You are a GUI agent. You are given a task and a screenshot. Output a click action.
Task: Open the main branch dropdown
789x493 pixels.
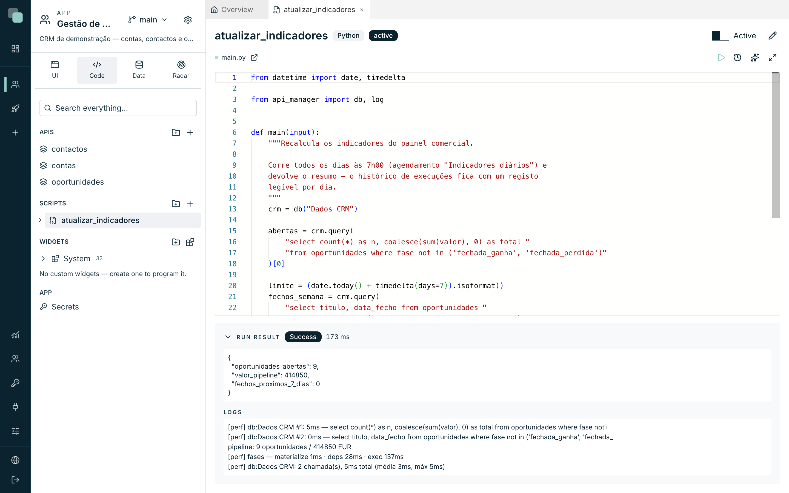click(x=148, y=20)
